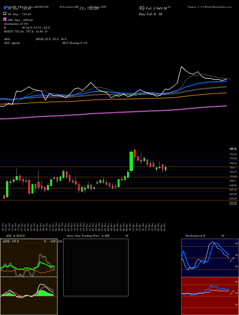Select the 'SI 14/3: 61.91 / 65.8' readout

click(x=36, y=28)
